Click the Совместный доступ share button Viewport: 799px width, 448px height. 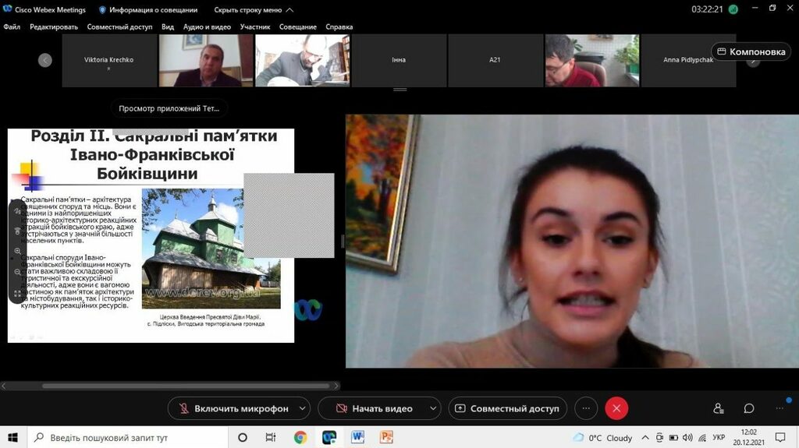507,408
